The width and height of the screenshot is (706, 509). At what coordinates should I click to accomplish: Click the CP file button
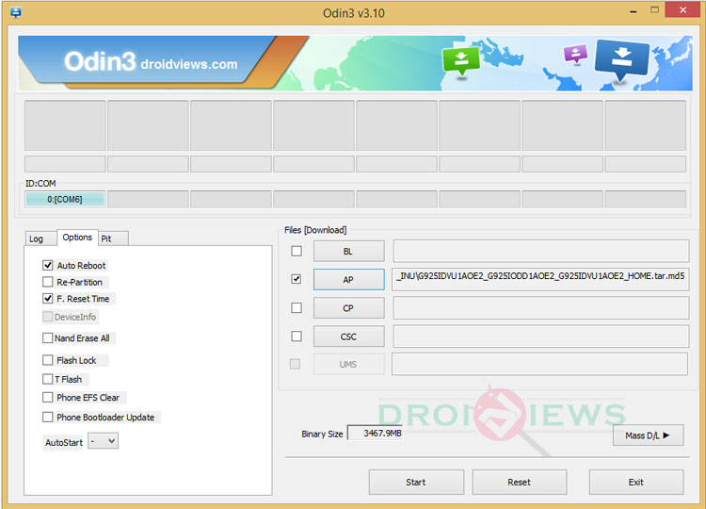click(349, 308)
